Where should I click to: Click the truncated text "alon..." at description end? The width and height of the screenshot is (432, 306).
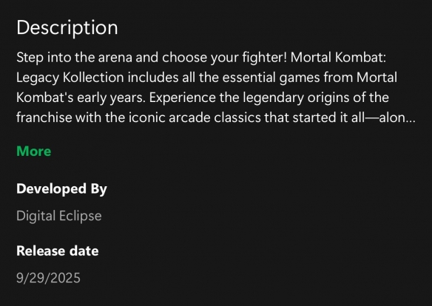[397, 118]
